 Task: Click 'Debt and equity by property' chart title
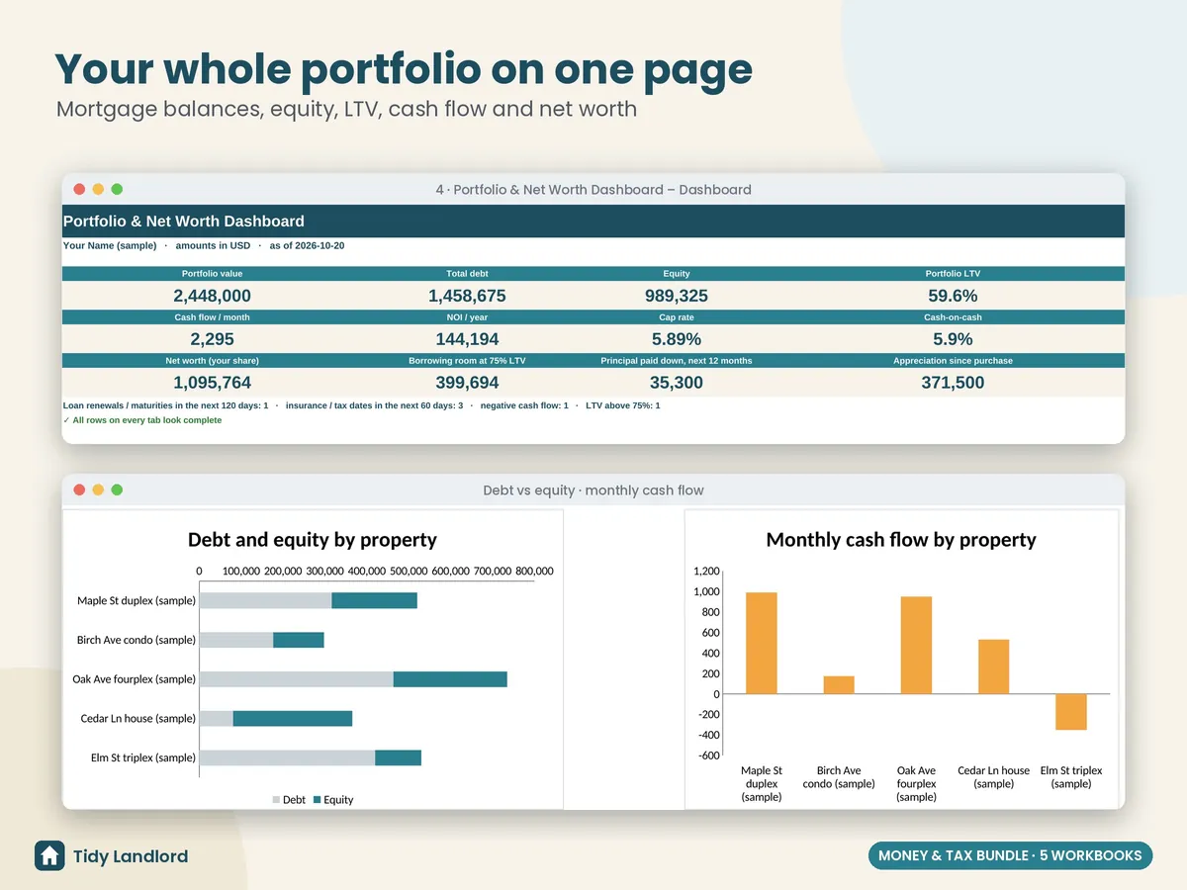click(313, 540)
